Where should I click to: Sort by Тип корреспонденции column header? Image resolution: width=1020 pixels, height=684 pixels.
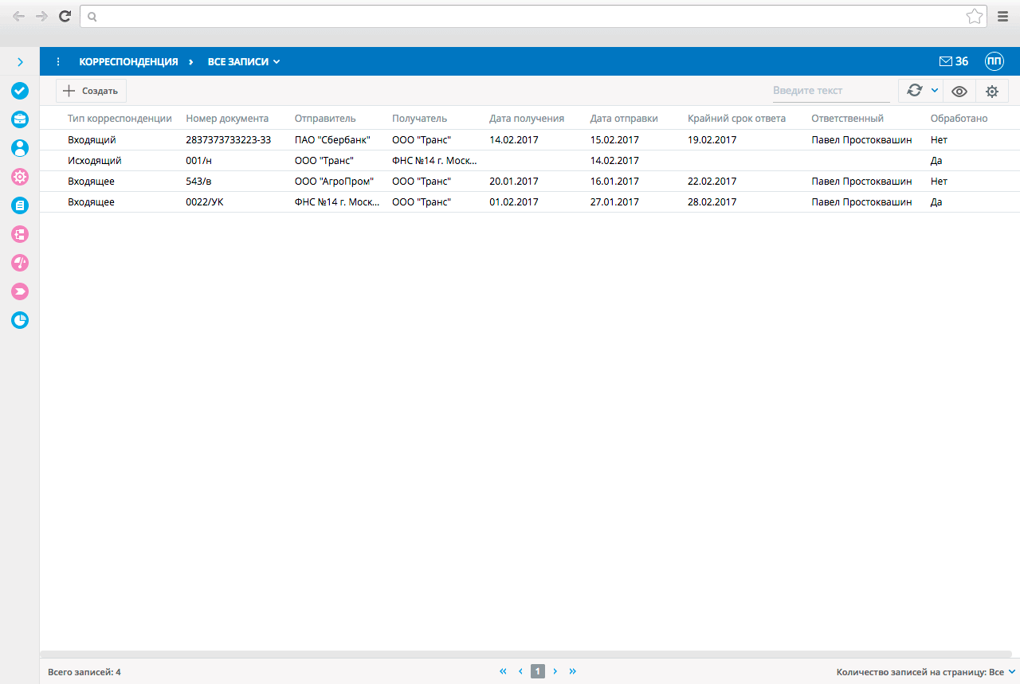pos(120,119)
